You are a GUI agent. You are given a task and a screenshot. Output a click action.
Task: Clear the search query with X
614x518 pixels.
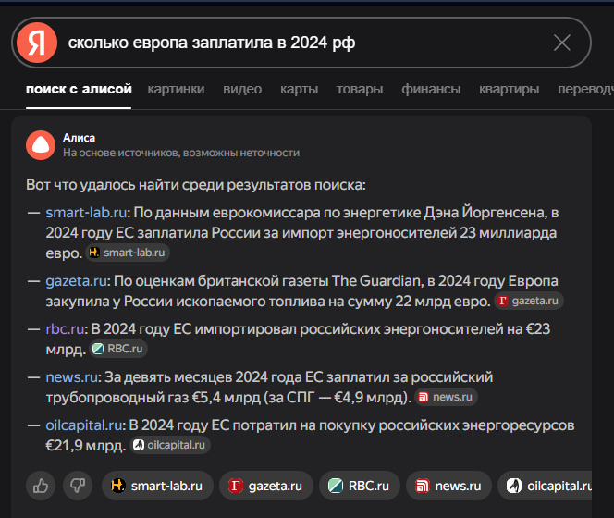[562, 43]
